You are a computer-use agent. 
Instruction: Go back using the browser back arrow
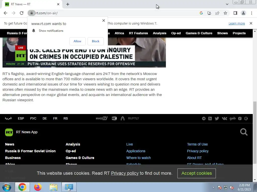[x=6, y=13]
